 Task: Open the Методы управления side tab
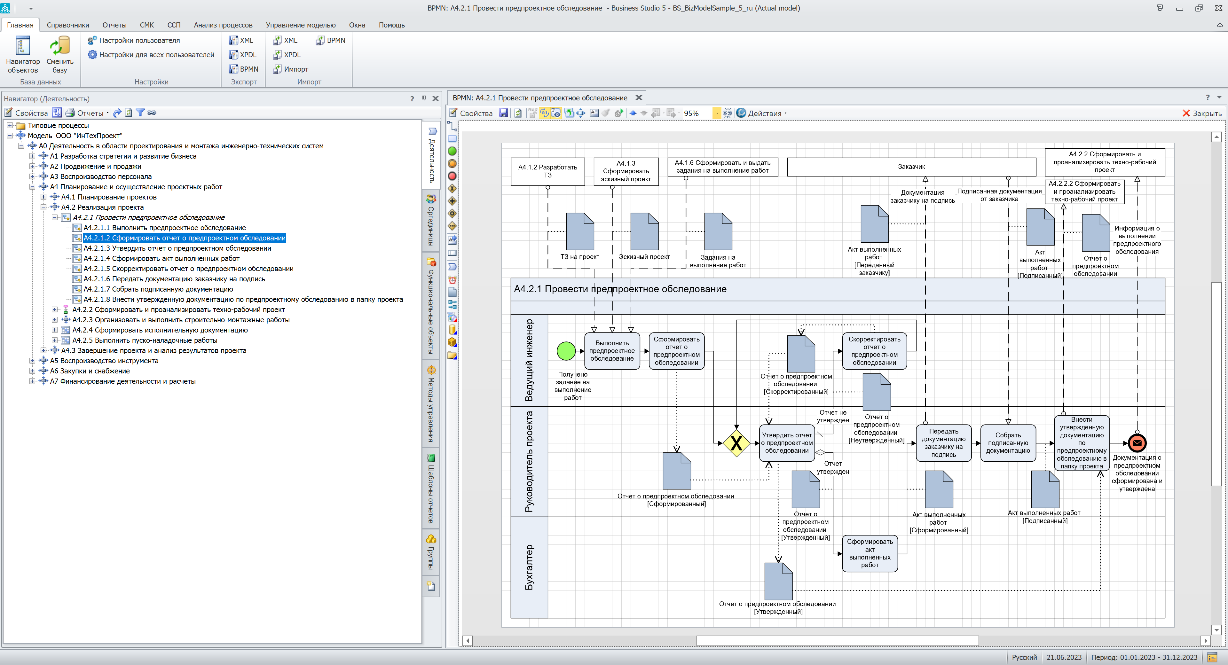click(431, 404)
